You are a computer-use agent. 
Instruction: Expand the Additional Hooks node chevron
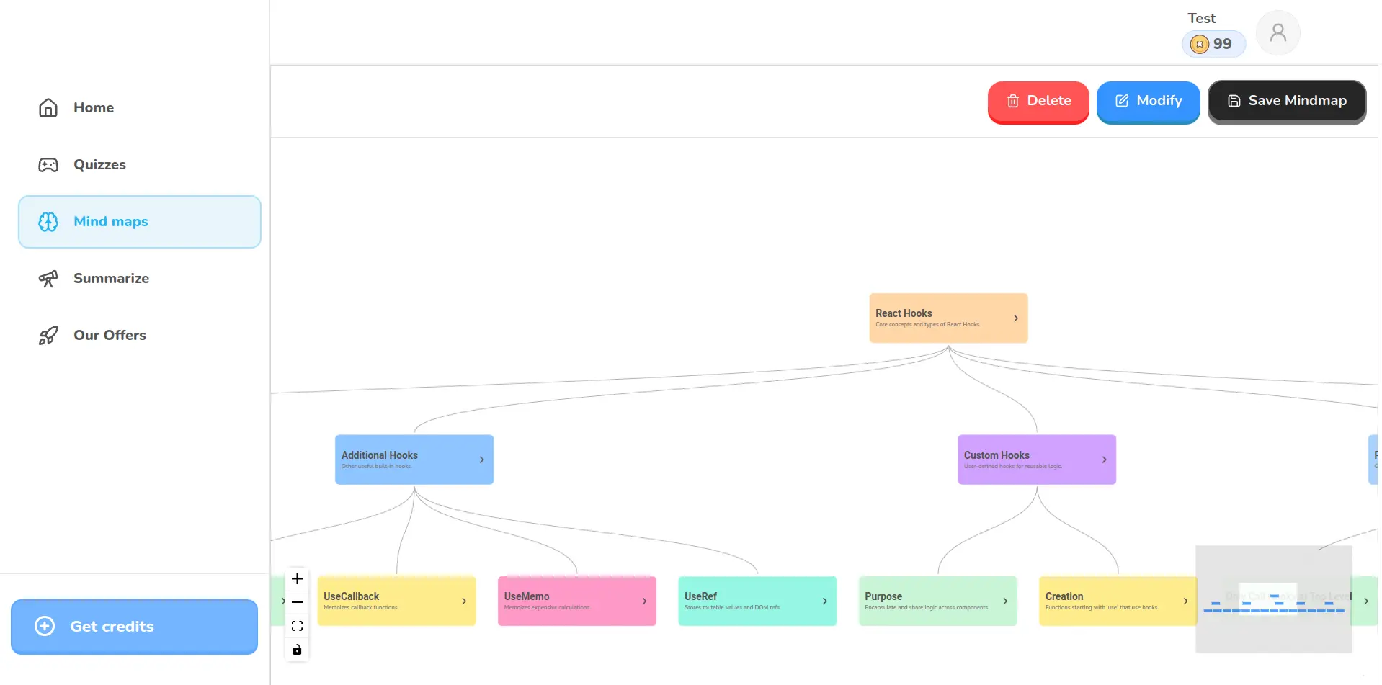pos(481,460)
